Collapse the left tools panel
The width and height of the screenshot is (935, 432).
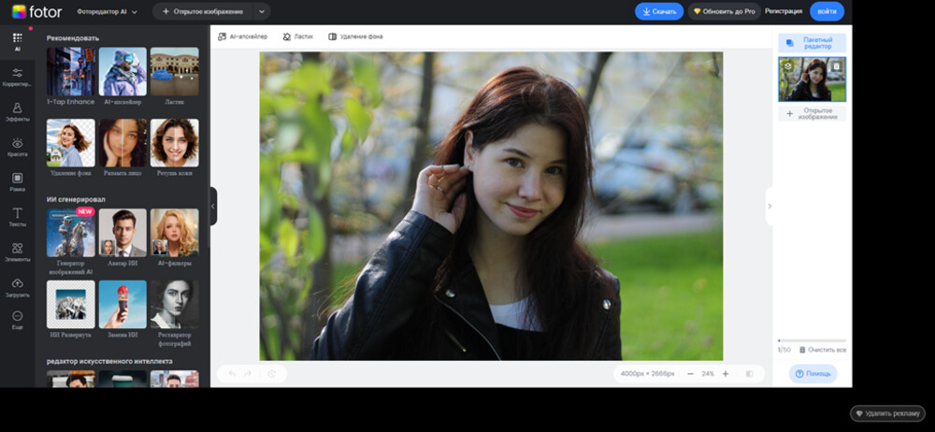coord(213,206)
